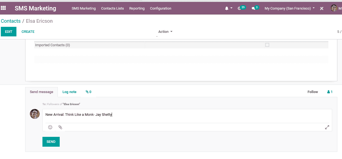
Task: Open user avatar menu in top bar
Action: [334, 8]
